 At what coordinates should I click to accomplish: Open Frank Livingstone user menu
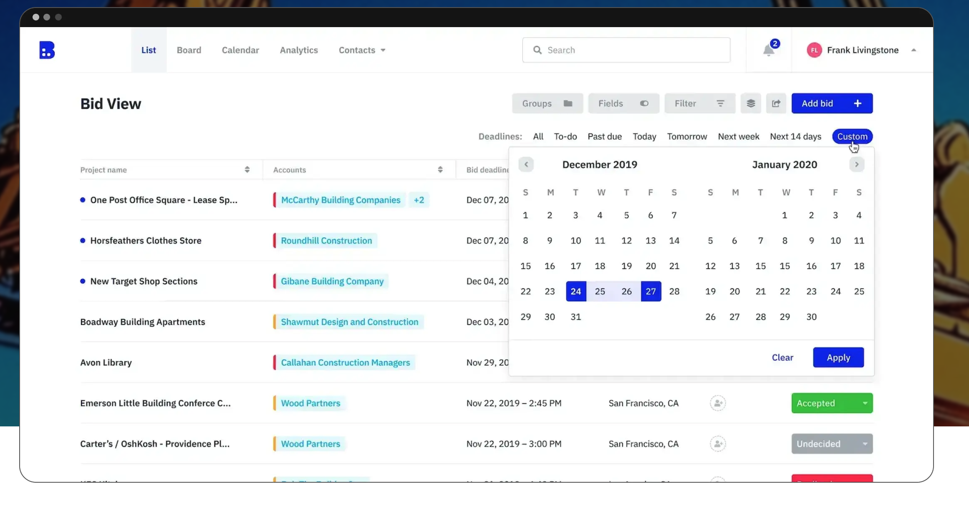[862, 50]
